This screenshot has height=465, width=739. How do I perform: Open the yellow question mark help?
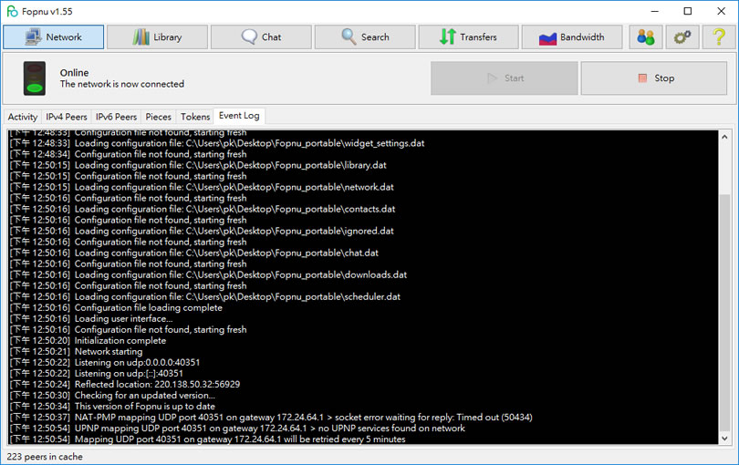(719, 36)
